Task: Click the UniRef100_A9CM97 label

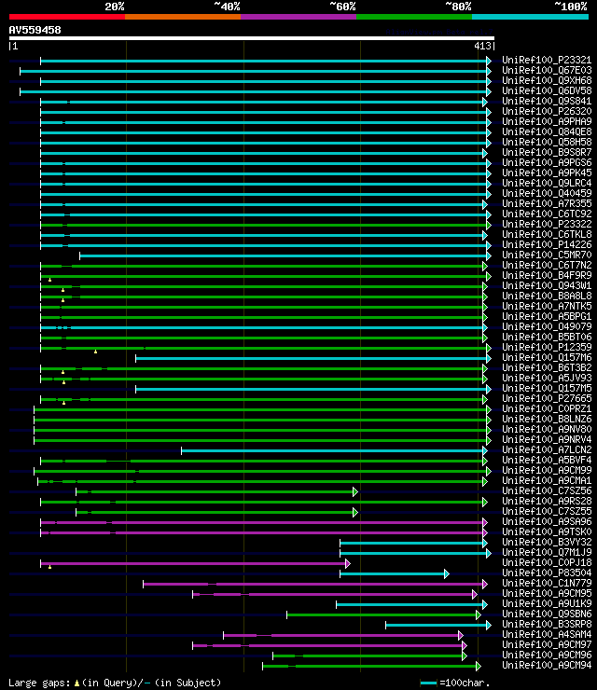Action: click(547, 644)
